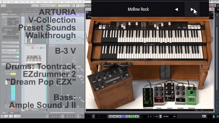The width and height of the screenshot is (219, 123).
Task: Open the Projekt menu in Cubase
Action: (19, 2)
